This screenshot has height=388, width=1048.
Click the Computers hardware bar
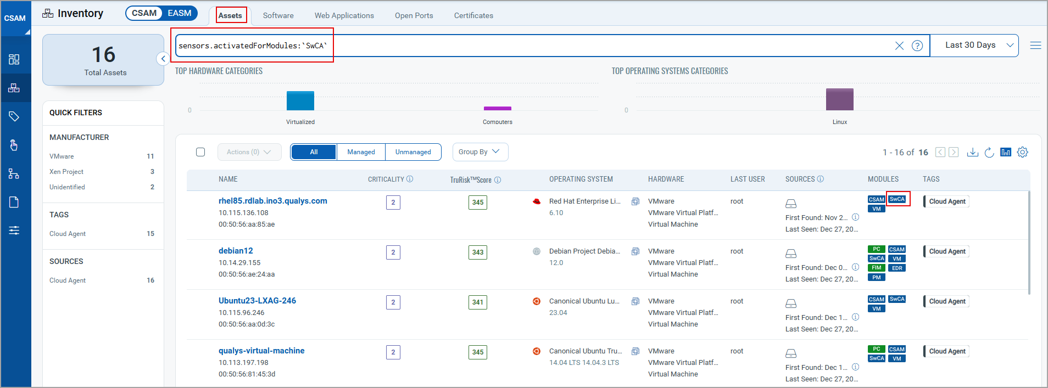click(498, 108)
